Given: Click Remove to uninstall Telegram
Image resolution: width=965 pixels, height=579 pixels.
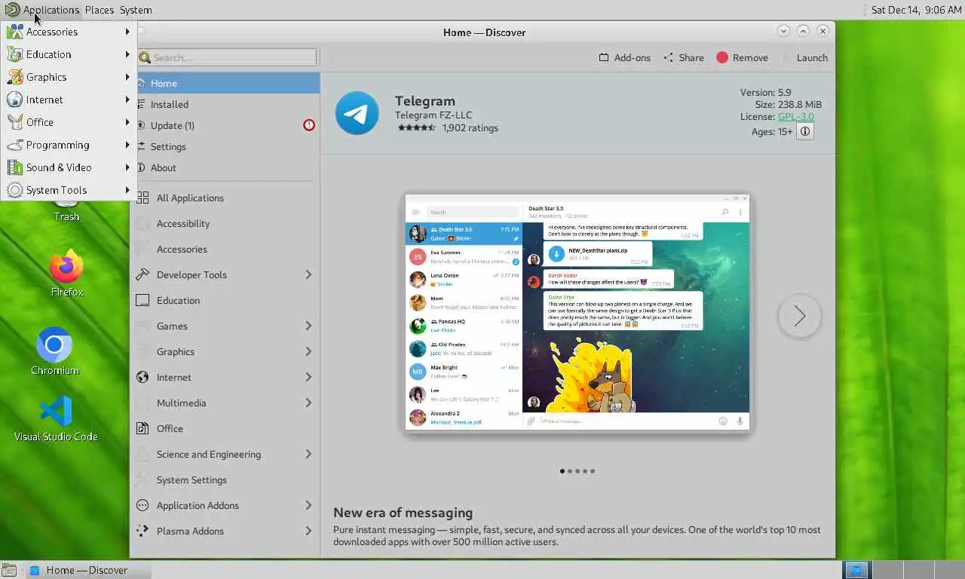Looking at the screenshot, I should pos(742,57).
